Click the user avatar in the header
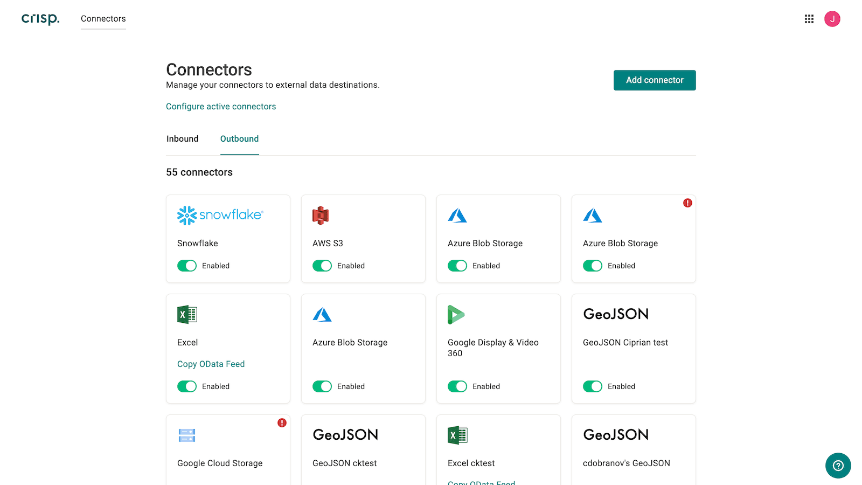This screenshot has width=862, height=485. (x=832, y=18)
